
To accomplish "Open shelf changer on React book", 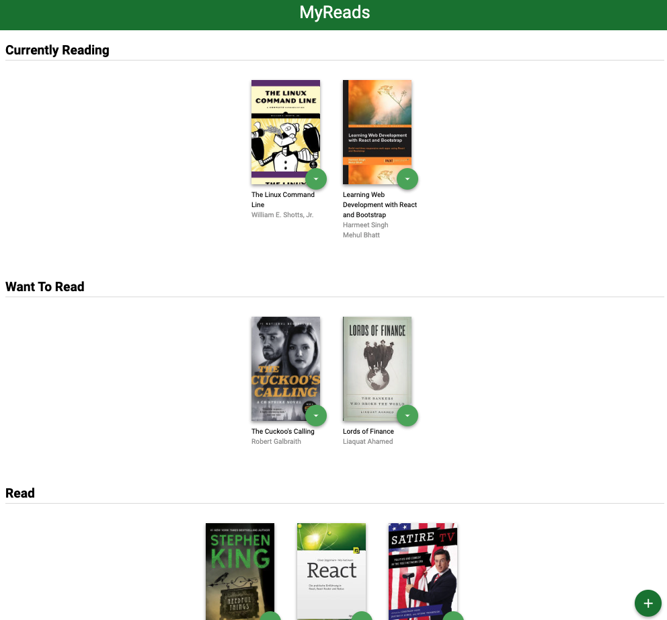I will [x=362, y=616].
